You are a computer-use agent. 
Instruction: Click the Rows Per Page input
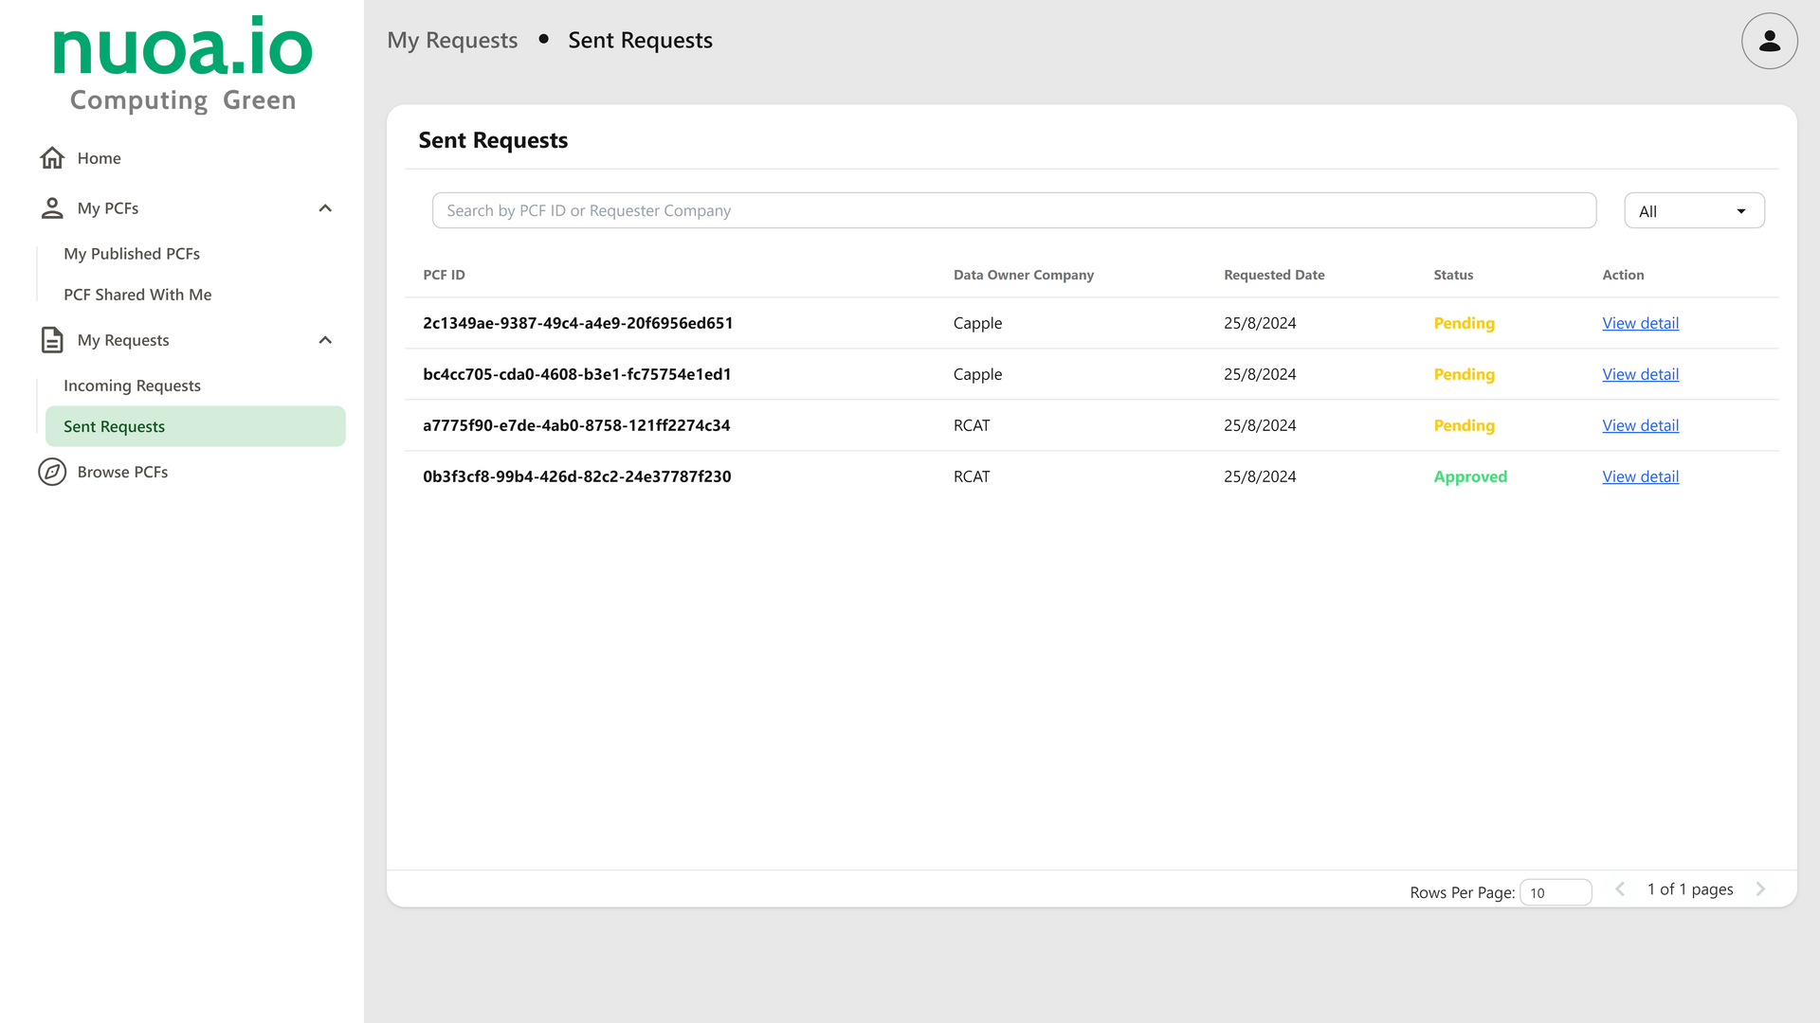click(x=1555, y=892)
